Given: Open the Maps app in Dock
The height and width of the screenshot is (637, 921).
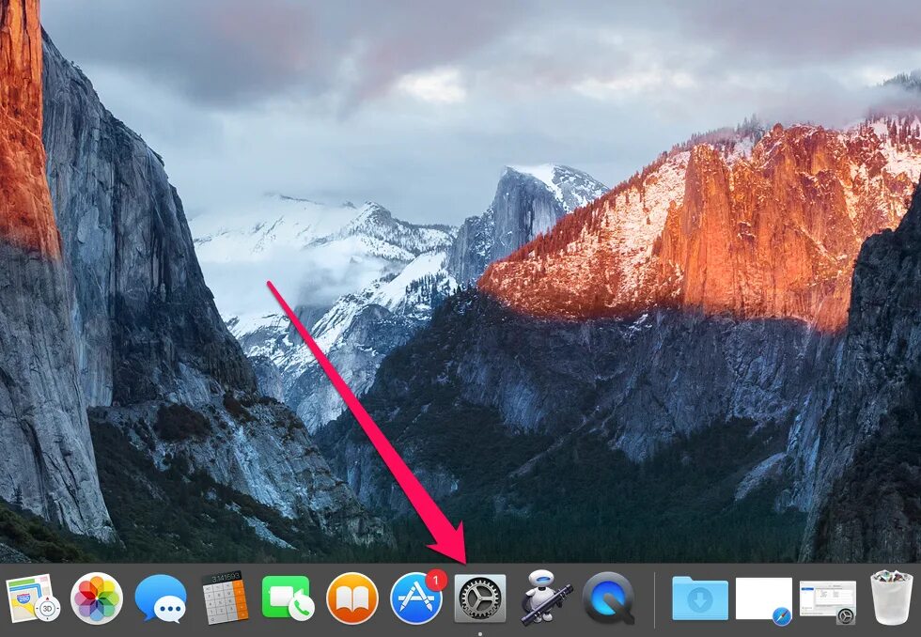Looking at the screenshot, I should tap(33, 598).
